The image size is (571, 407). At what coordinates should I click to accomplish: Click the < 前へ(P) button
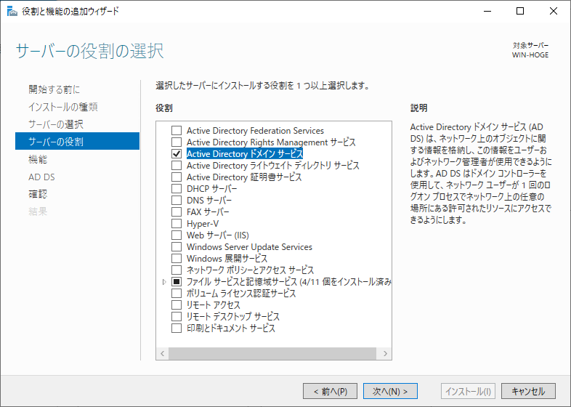coord(330,391)
